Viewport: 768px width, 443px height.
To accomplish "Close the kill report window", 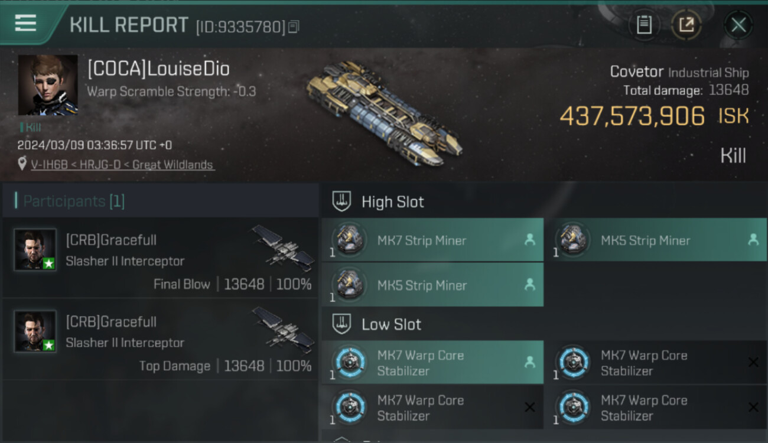I will click(738, 25).
